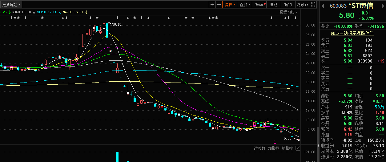This screenshot has width=386, height=162.
Task: Click the magenta C marker on chart
Action: coord(275,142)
